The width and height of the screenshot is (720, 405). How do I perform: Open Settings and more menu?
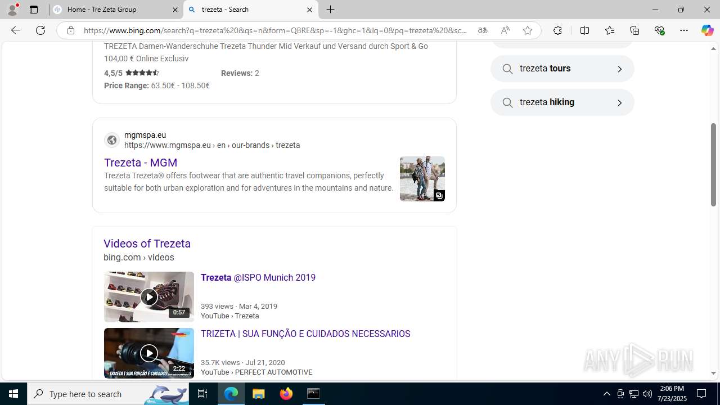pyautogui.click(x=684, y=30)
